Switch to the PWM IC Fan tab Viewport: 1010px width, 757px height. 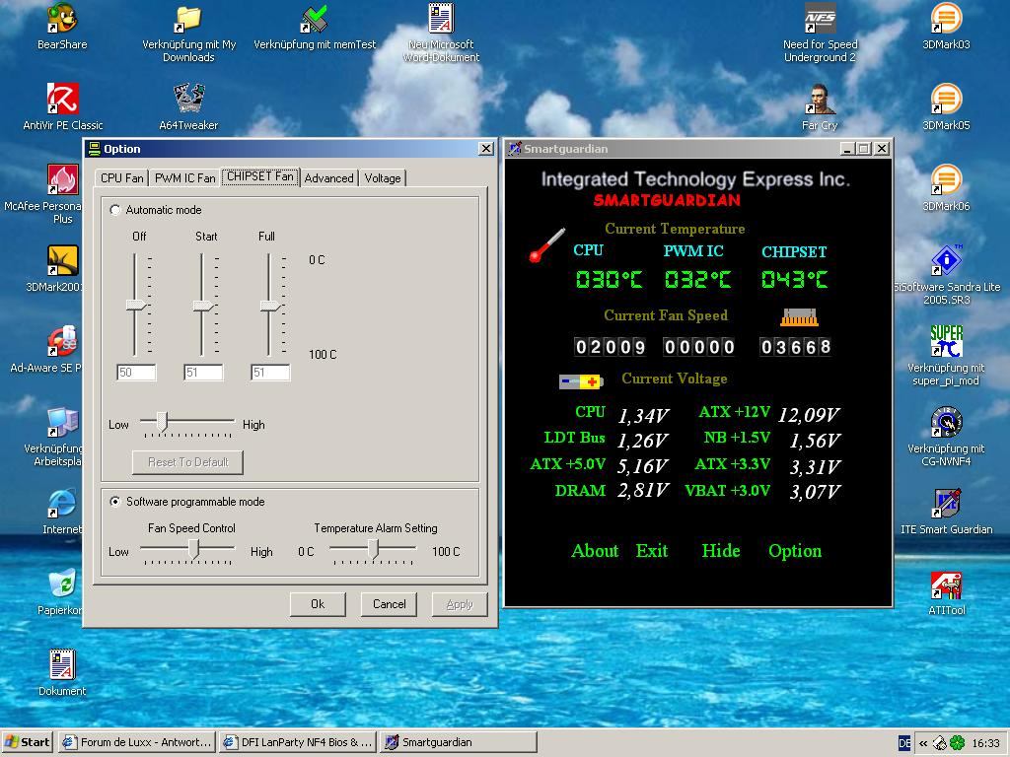point(184,178)
